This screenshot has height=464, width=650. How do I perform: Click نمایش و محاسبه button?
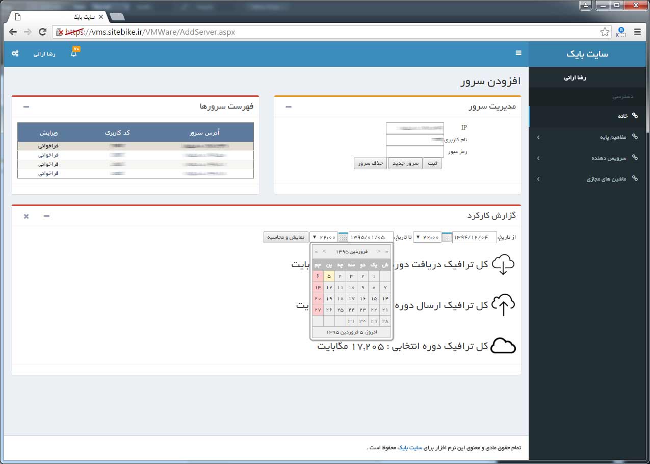click(x=285, y=237)
